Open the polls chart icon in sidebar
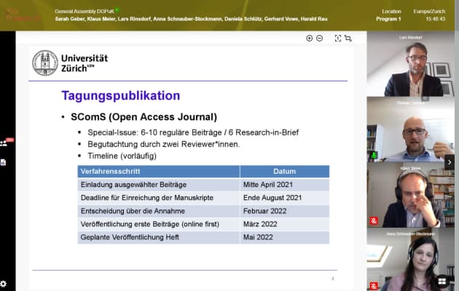 pyautogui.click(x=4, y=162)
